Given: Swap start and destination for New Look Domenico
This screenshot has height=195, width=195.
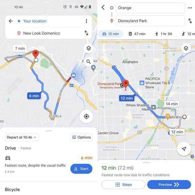Looking at the screenshot, I should [86, 33].
